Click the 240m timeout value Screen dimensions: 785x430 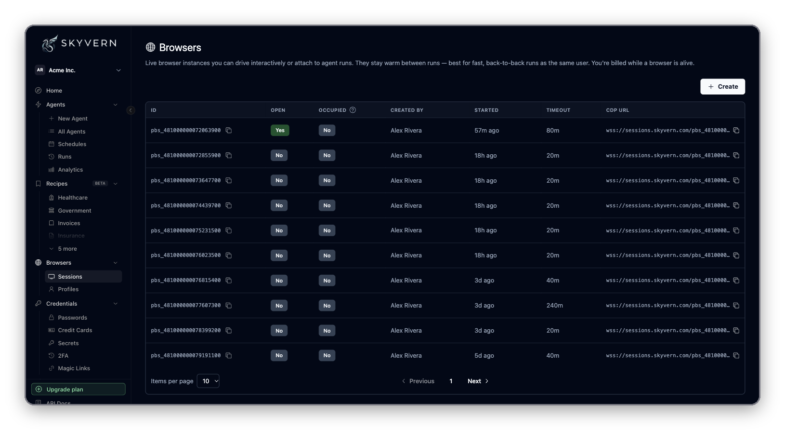pyautogui.click(x=555, y=305)
